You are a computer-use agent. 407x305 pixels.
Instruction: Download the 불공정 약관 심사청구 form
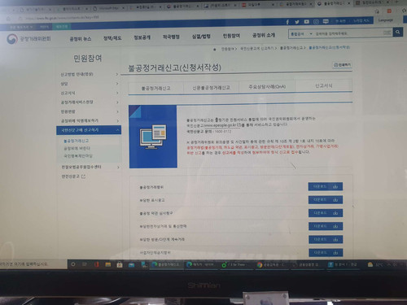click(326, 213)
